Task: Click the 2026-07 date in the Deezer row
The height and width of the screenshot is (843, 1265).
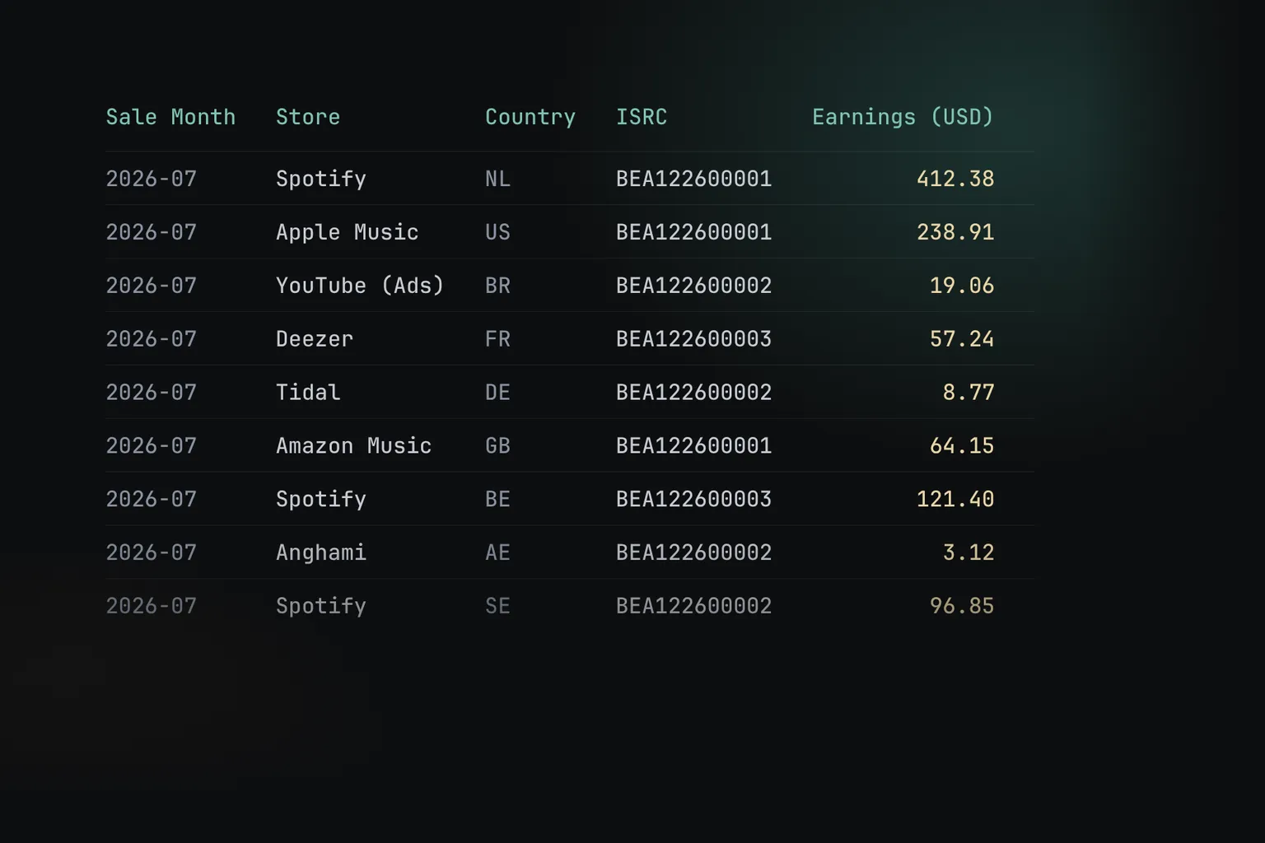Action: click(x=152, y=339)
